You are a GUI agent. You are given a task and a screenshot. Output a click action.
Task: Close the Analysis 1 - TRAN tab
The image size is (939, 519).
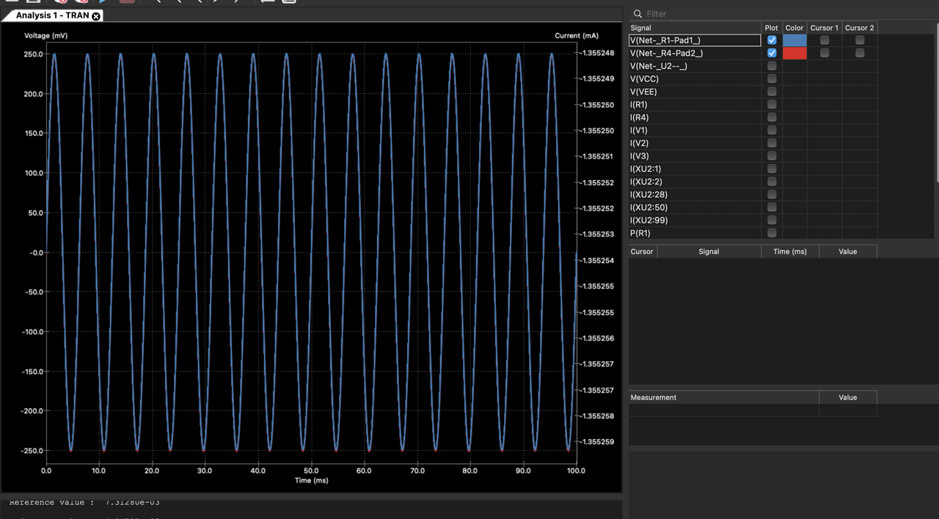coord(96,15)
